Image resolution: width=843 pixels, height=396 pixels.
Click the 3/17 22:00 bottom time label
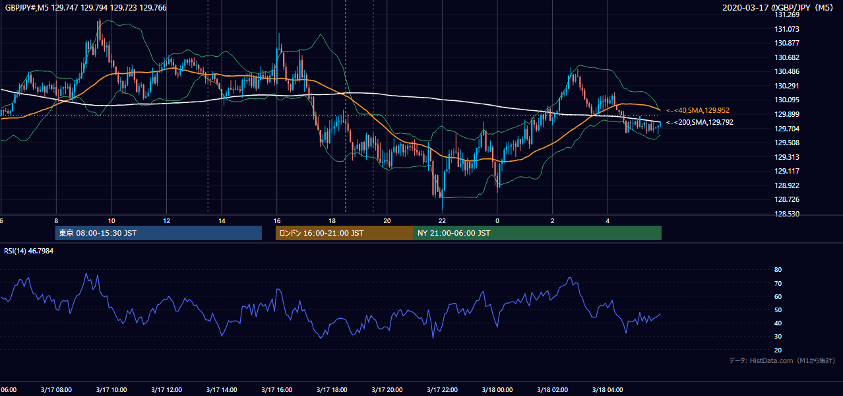pyautogui.click(x=442, y=389)
